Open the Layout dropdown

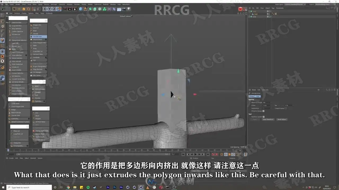tap(325, 4)
